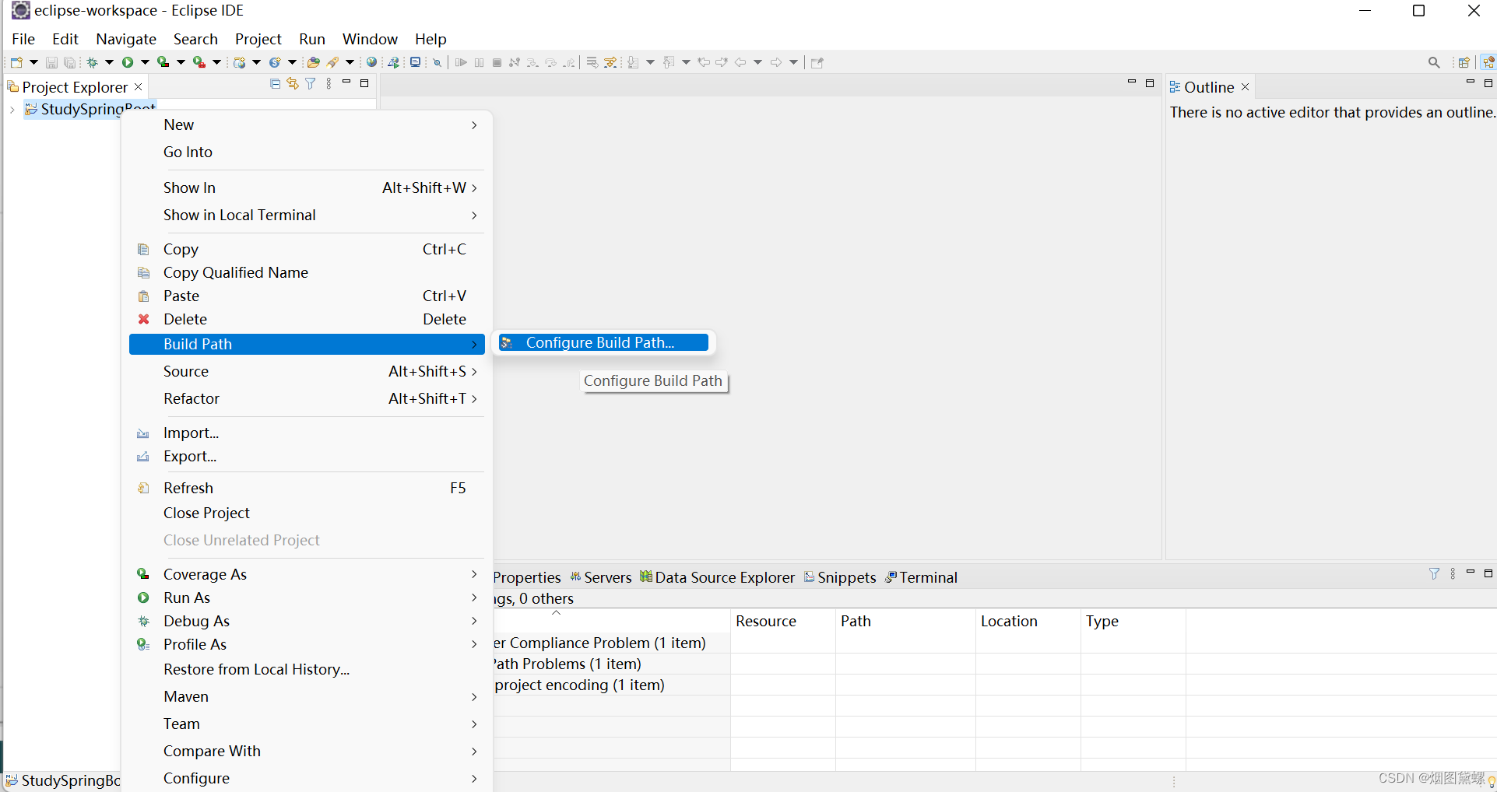Click the toolbar Search magnifier at right
The height and width of the screenshot is (792, 1497).
[1434, 62]
